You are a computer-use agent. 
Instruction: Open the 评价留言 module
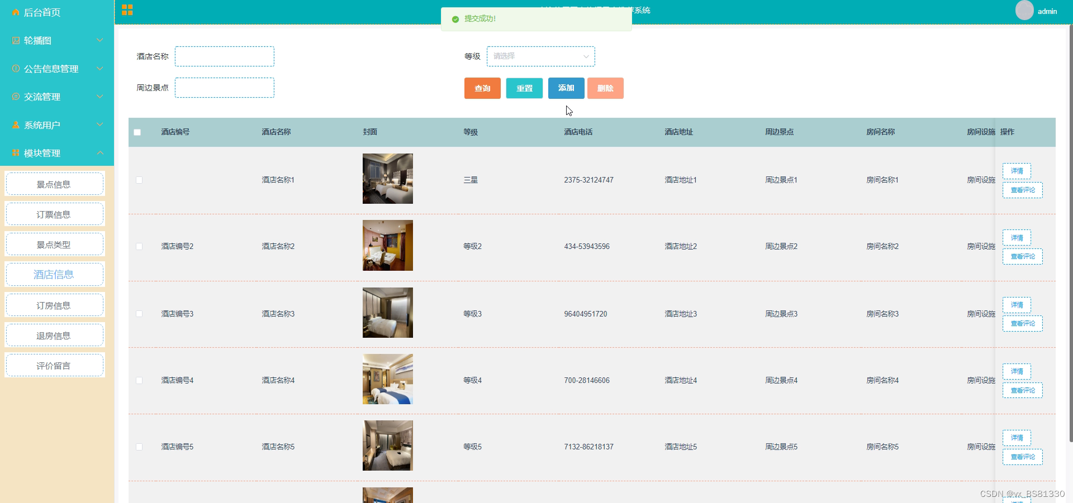(x=54, y=365)
